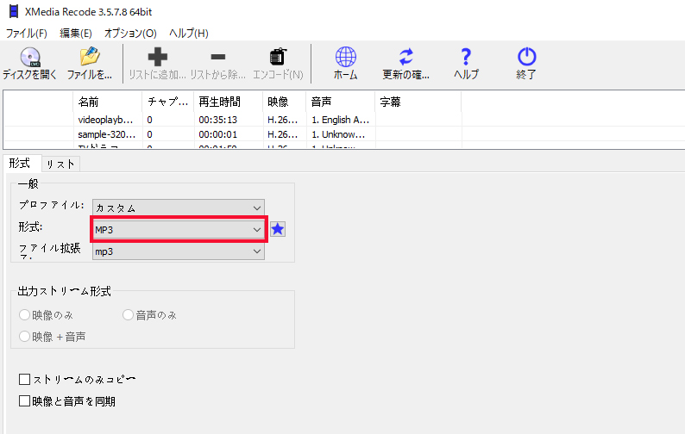Select the 映像のみ radio button
This screenshot has width=685, height=434.
tap(24, 314)
